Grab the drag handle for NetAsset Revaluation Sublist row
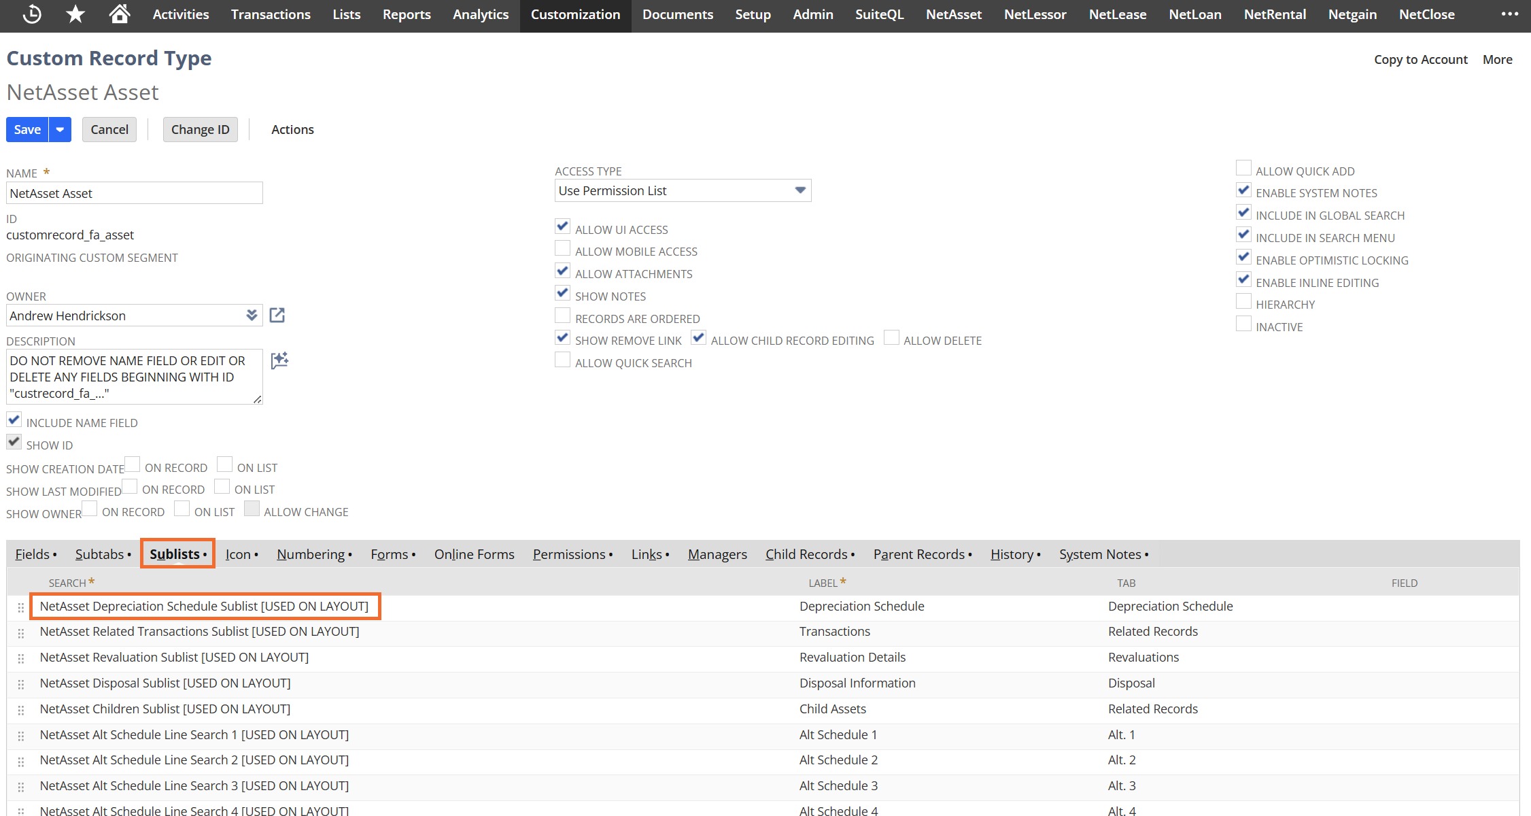The height and width of the screenshot is (816, 1531). click(21, 659)
